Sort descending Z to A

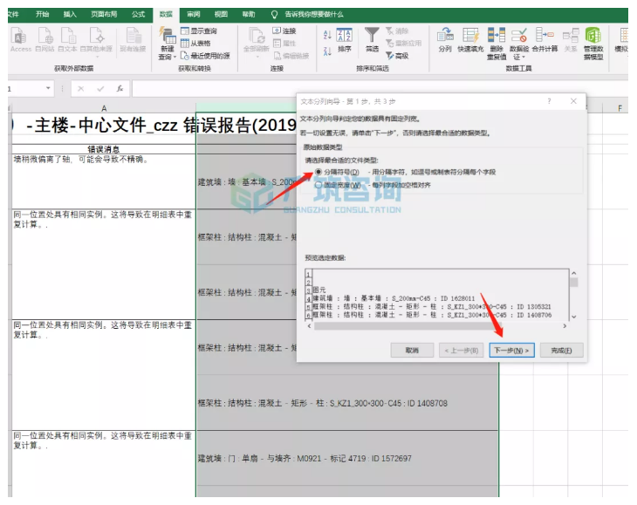(x=327, y=51)
